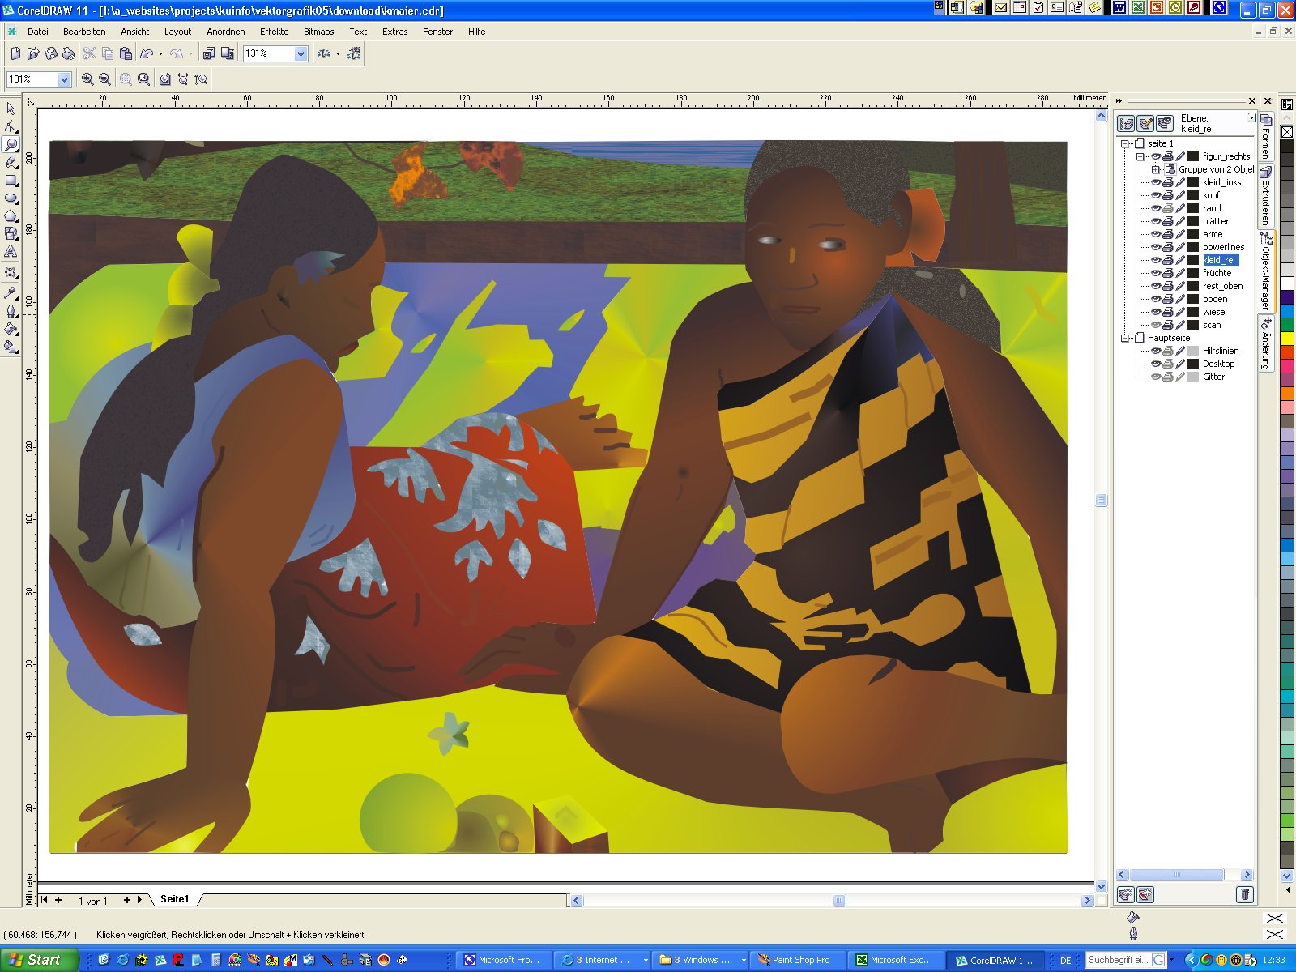The image size is (1296, 972).
Task: Toggle Edit Across Layers button
Action: 1145,123
